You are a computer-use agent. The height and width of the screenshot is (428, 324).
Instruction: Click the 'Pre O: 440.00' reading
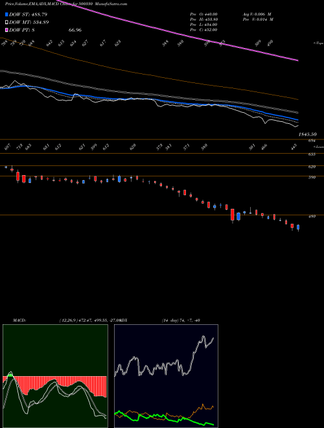click(203, 14)
